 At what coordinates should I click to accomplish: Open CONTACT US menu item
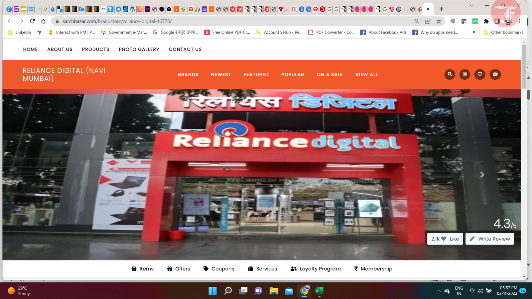click(185, 49)
